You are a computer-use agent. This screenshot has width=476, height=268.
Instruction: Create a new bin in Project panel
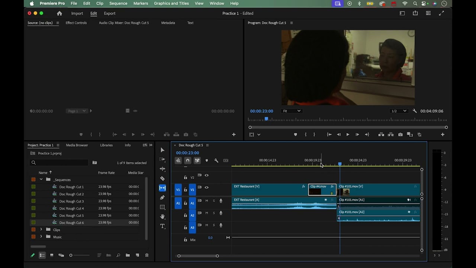128,255
